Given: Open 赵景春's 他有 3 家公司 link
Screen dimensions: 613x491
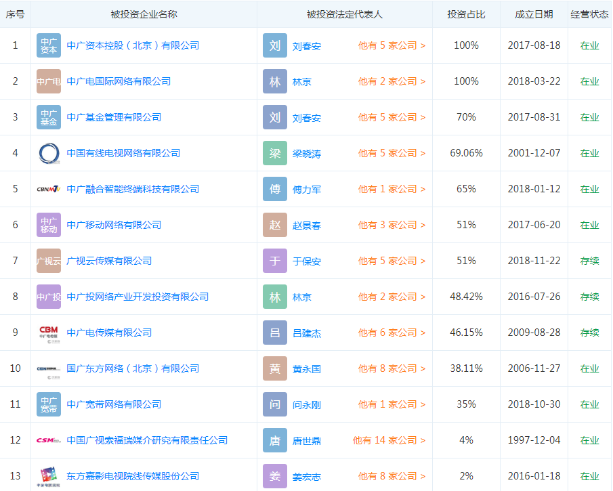Looking at the screenshot, I should 392,225.
